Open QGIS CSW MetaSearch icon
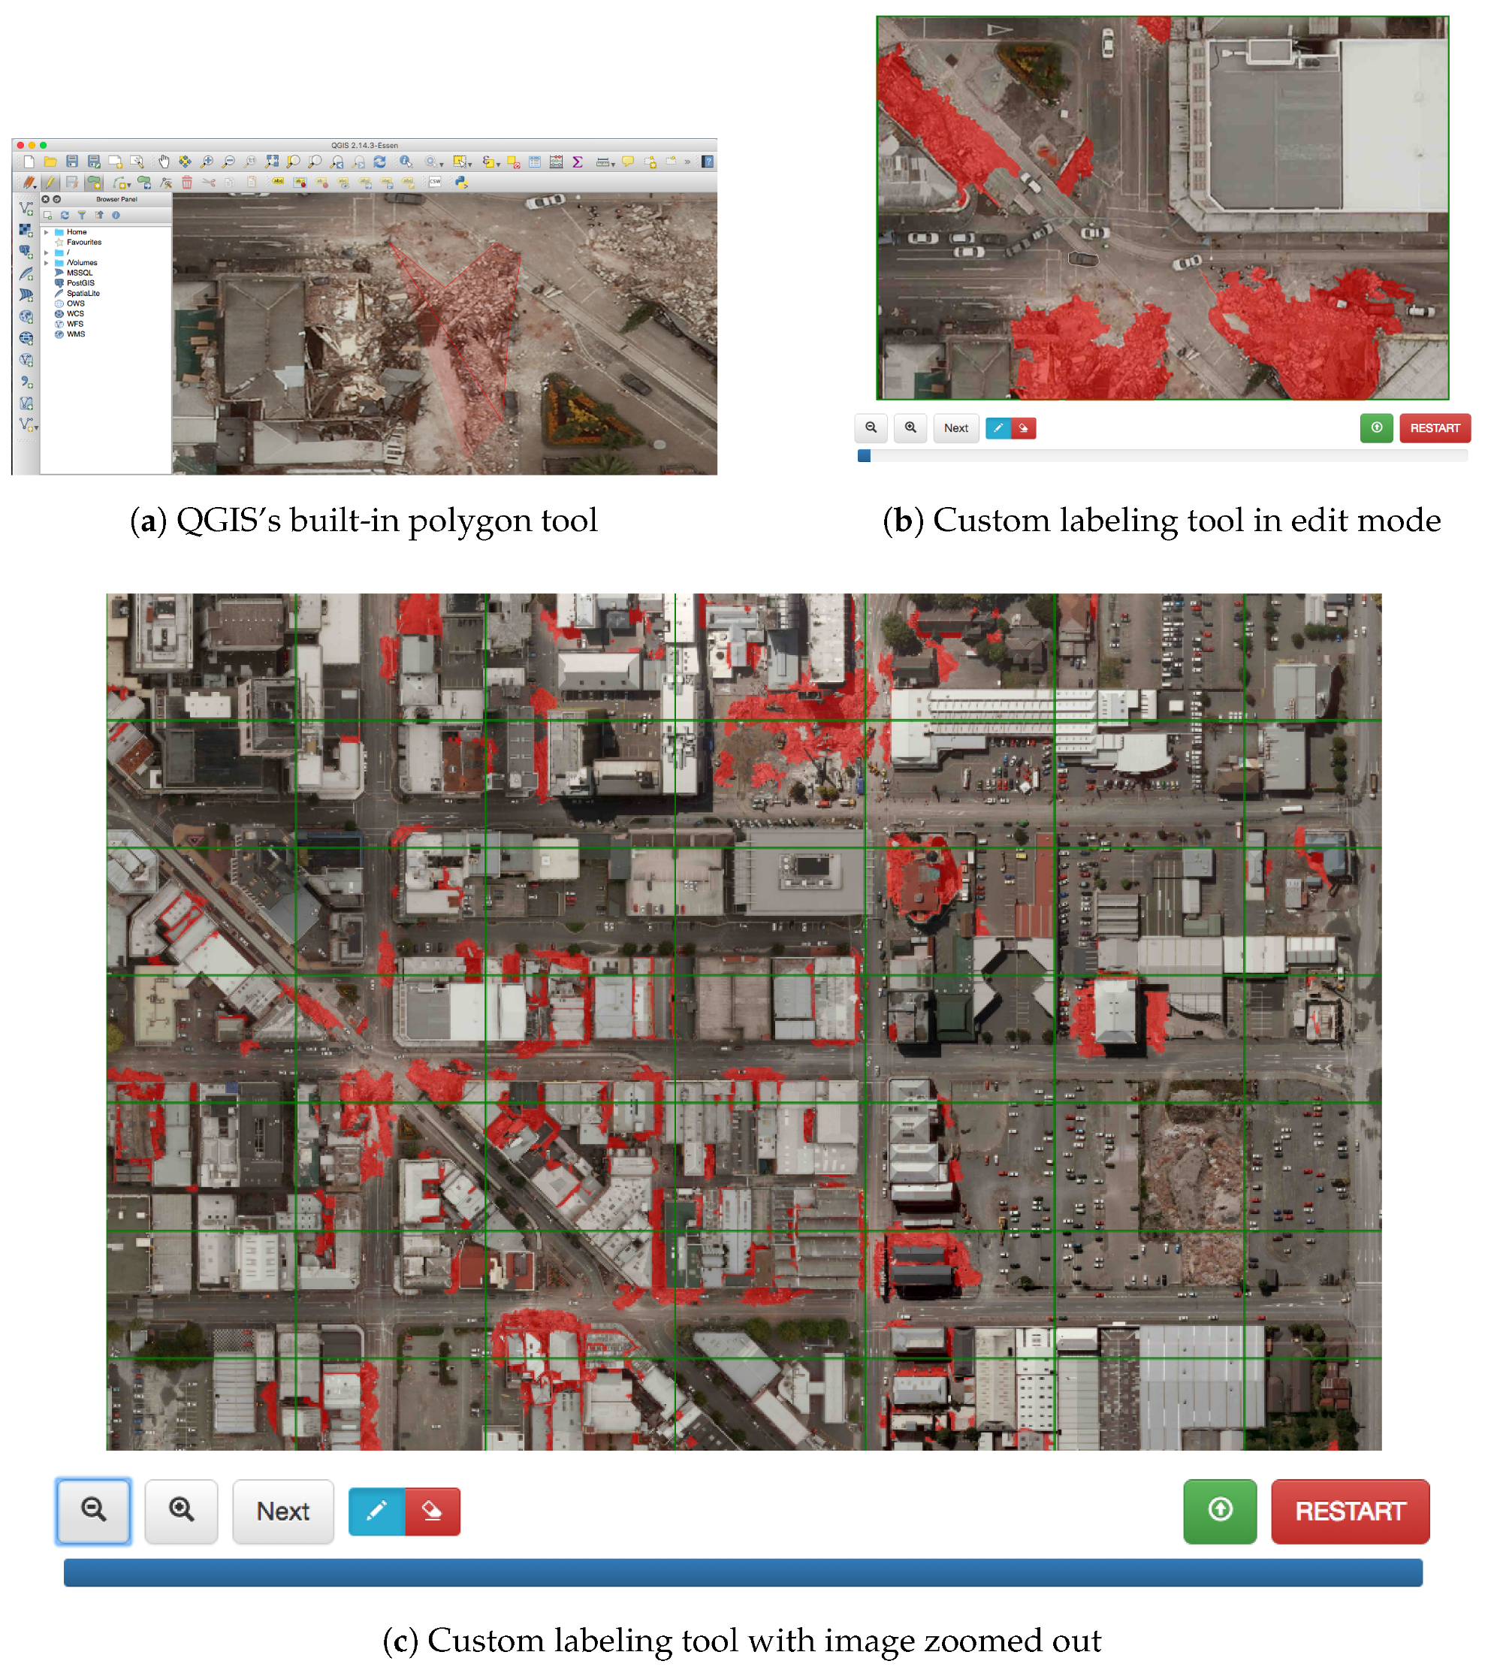This screenshot has width=1488, height=1667. click(436, 182)
